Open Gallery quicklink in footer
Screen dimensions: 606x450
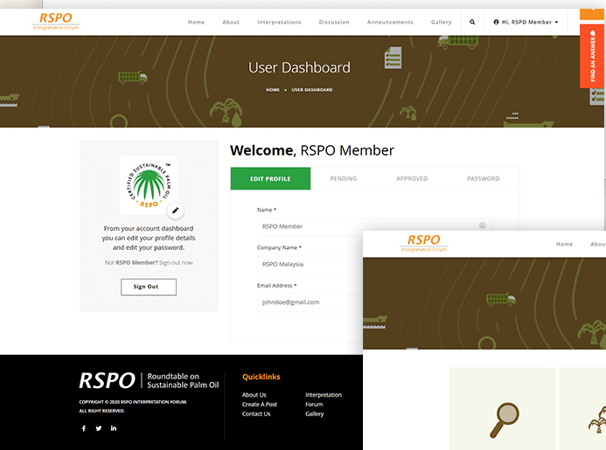pos(314,413)
